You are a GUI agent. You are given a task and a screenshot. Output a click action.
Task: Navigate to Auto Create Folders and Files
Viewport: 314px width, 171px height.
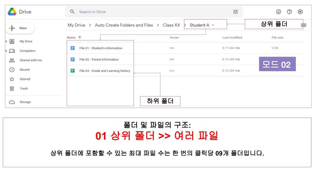point(124,25)
